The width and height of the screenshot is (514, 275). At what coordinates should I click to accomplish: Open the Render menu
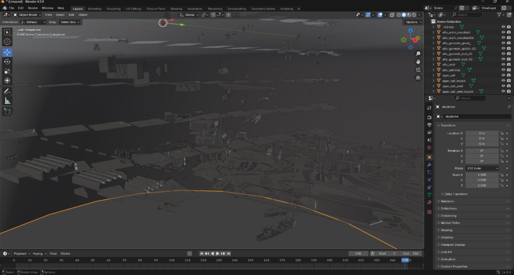pos(32,9)
